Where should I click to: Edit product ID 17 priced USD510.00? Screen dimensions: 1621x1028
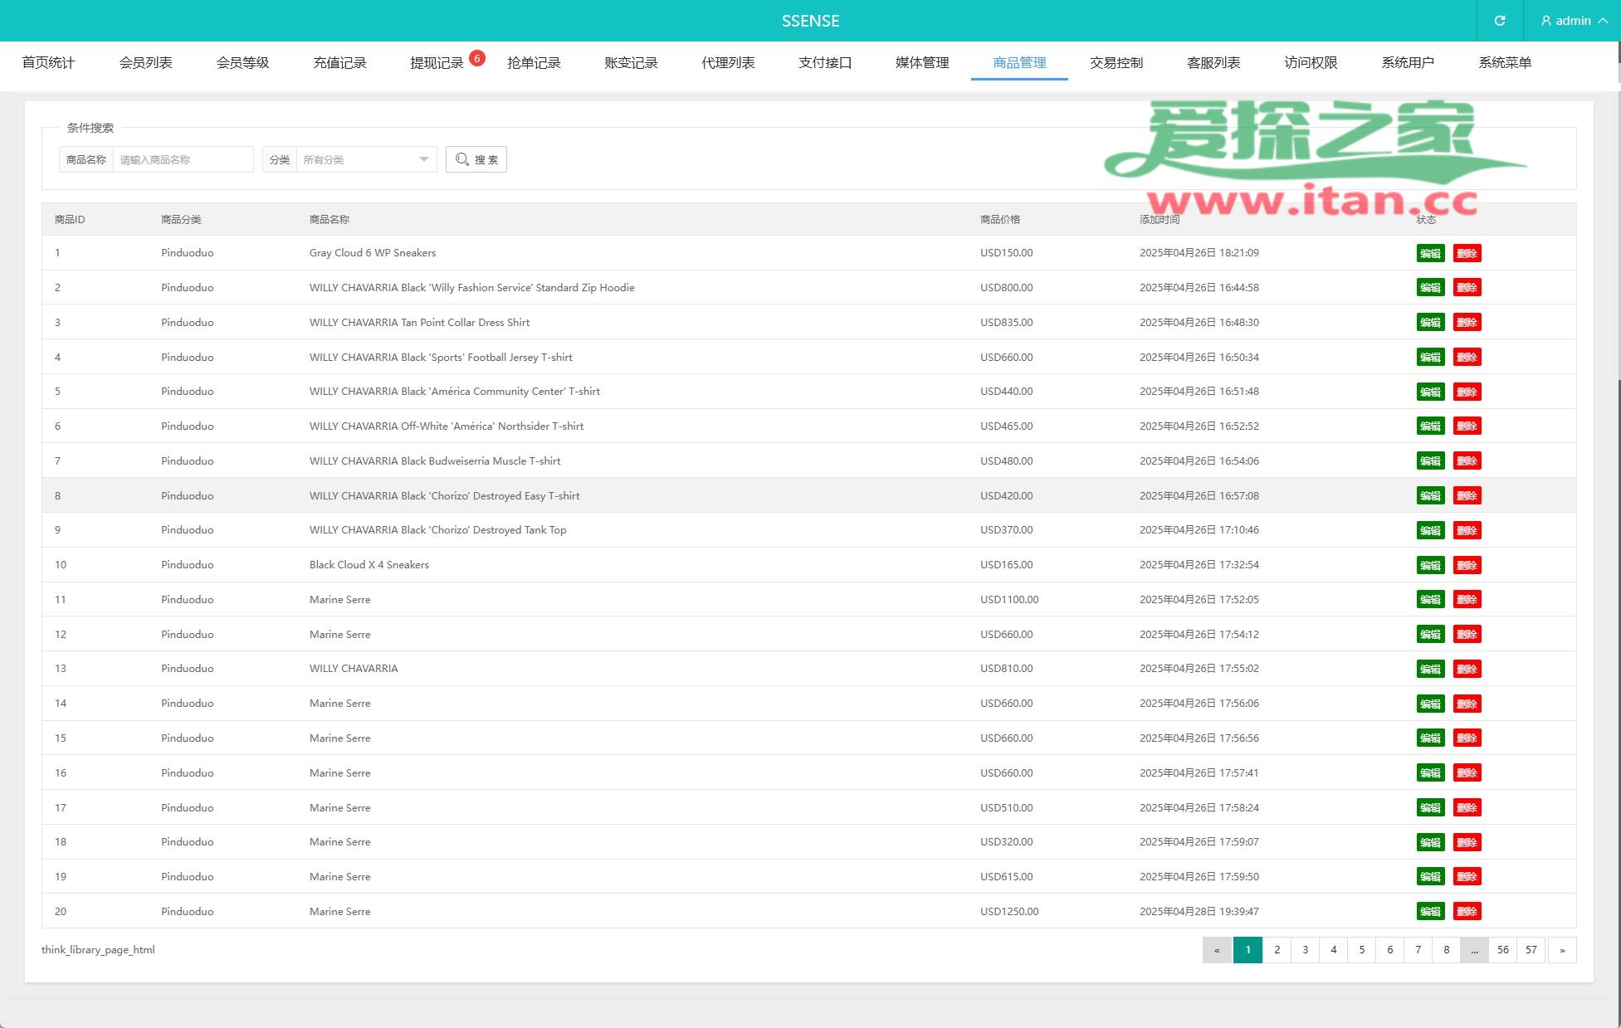pyautogui.click(x=1430, y=808)
